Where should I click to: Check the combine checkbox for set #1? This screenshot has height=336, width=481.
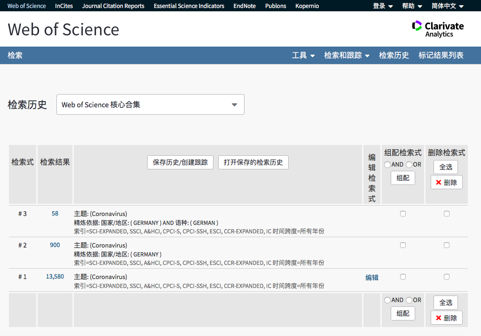(403, 277)
